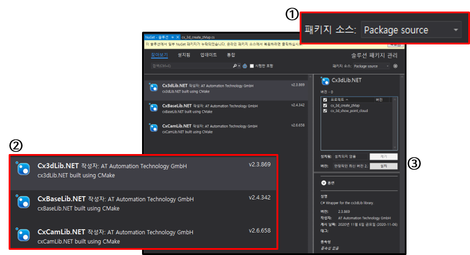Click the 솔루션 패키지 관리 heading
This screenshot has width=470, height=255.
click(x=374, y=55)
